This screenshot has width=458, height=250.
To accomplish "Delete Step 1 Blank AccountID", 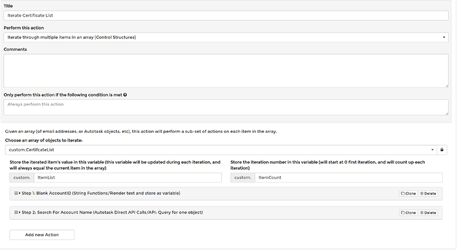I will coord(428,194).
